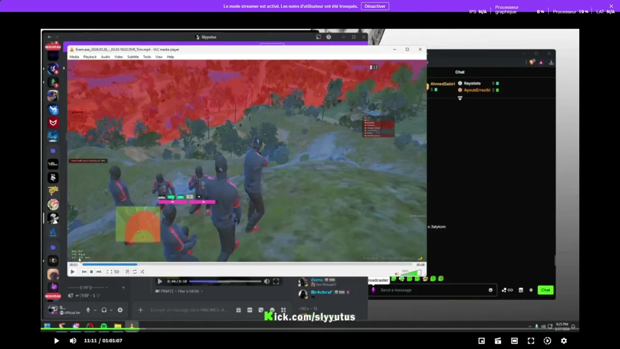The image size is (620, 349).
Task: Open the View menu in VLC
Action: point(159,57)
